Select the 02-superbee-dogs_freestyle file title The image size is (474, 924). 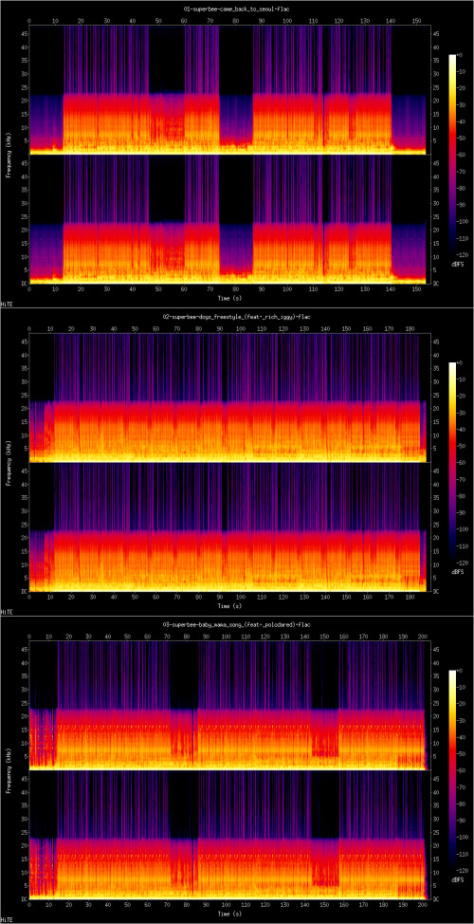(236, 317)
